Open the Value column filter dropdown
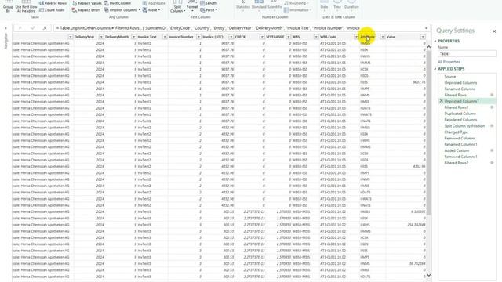This screenshot has height=282, width=502. pos(423,37)
